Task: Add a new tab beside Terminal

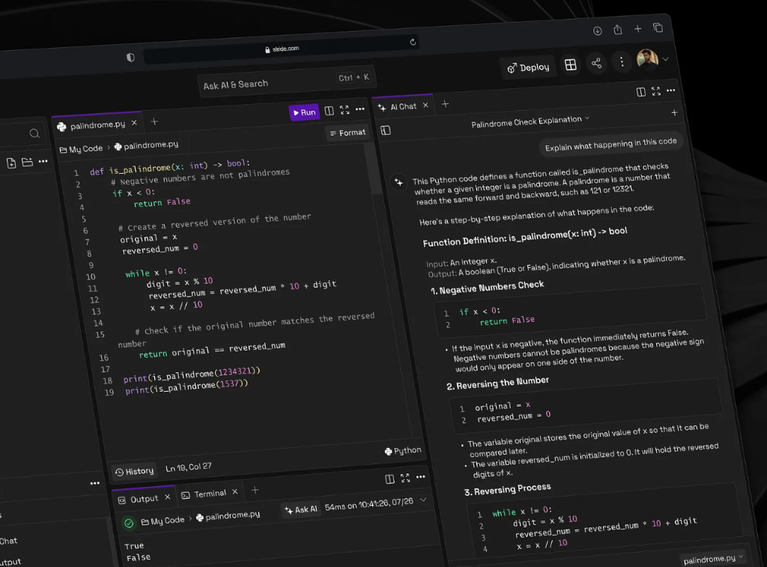Action: pyautogui.click(x=255, y=490)
